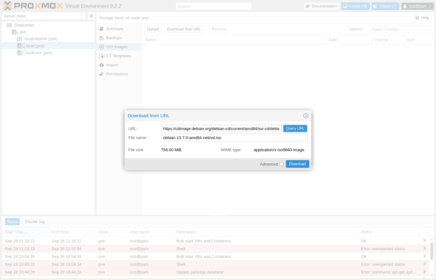Switch to the Cluster log tab

(35, 222)
